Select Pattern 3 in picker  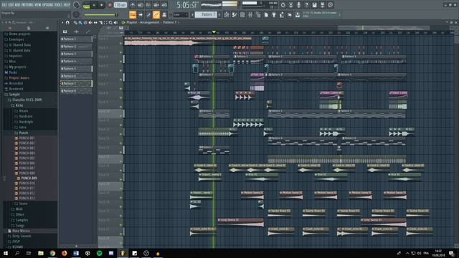[76, 54]
